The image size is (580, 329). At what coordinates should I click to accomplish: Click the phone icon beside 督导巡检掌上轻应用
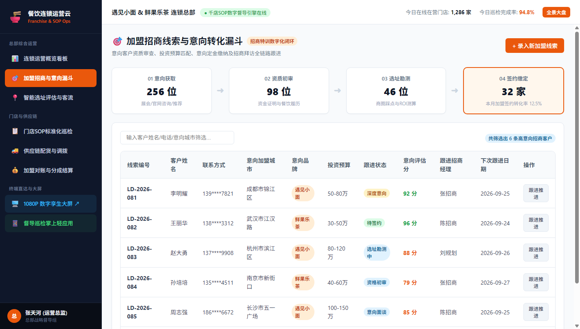(15, 223)
